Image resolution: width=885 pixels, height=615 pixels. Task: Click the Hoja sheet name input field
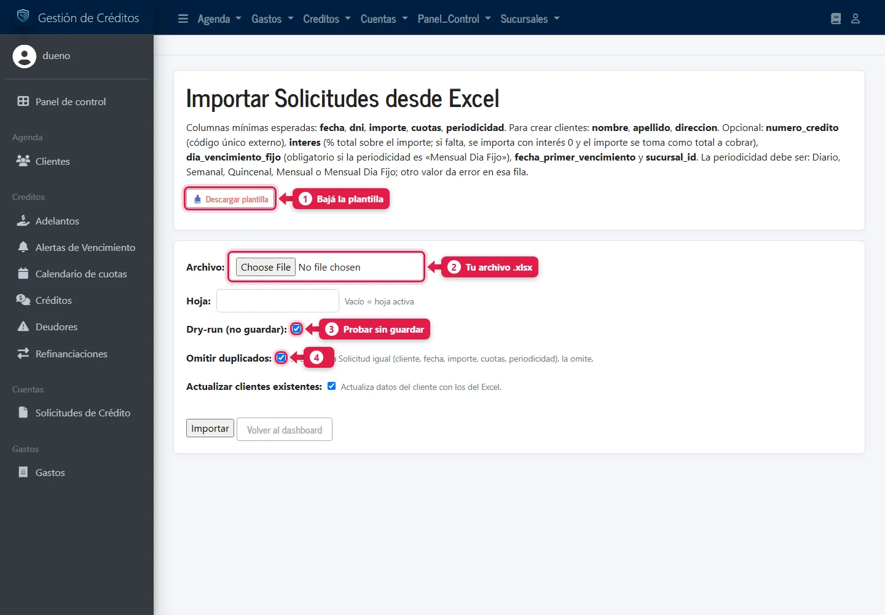coord(278,301)
